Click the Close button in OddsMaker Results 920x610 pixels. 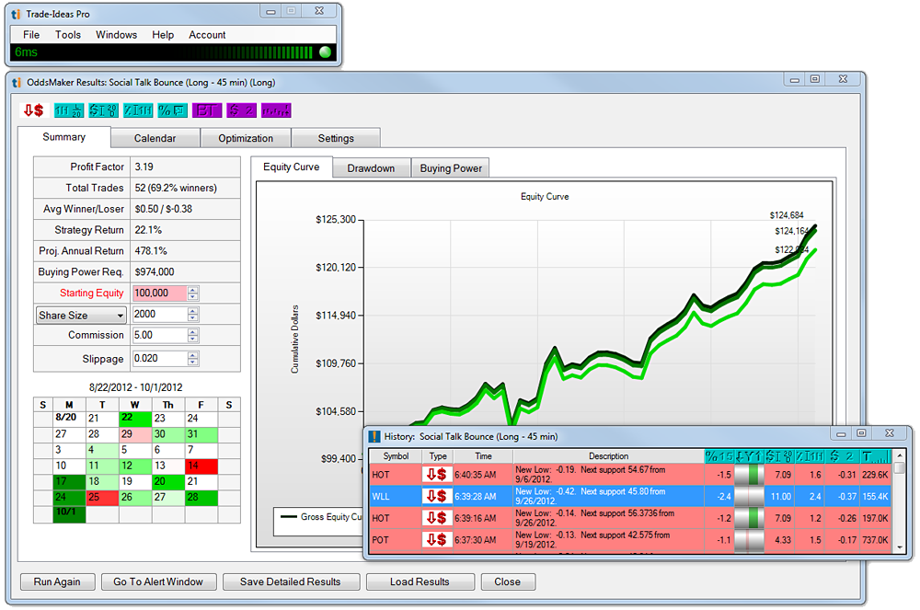click(x=508, y=581)
